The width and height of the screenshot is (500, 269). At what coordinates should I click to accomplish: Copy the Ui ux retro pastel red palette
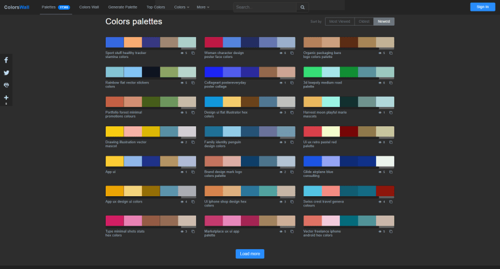[x=391, y=142]
